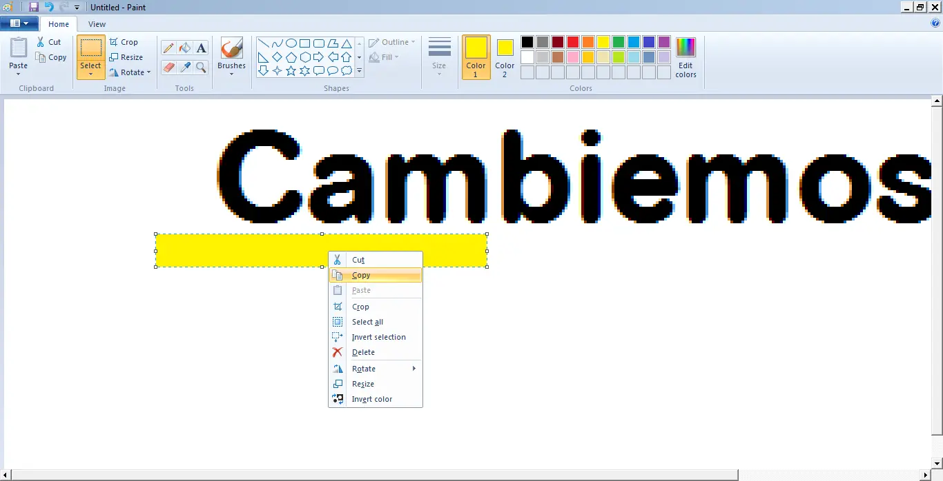This screenshot has height=481, width=943.
Task: Select the Pencil tool
Action: pyautogui.click(x=168, y=48)
